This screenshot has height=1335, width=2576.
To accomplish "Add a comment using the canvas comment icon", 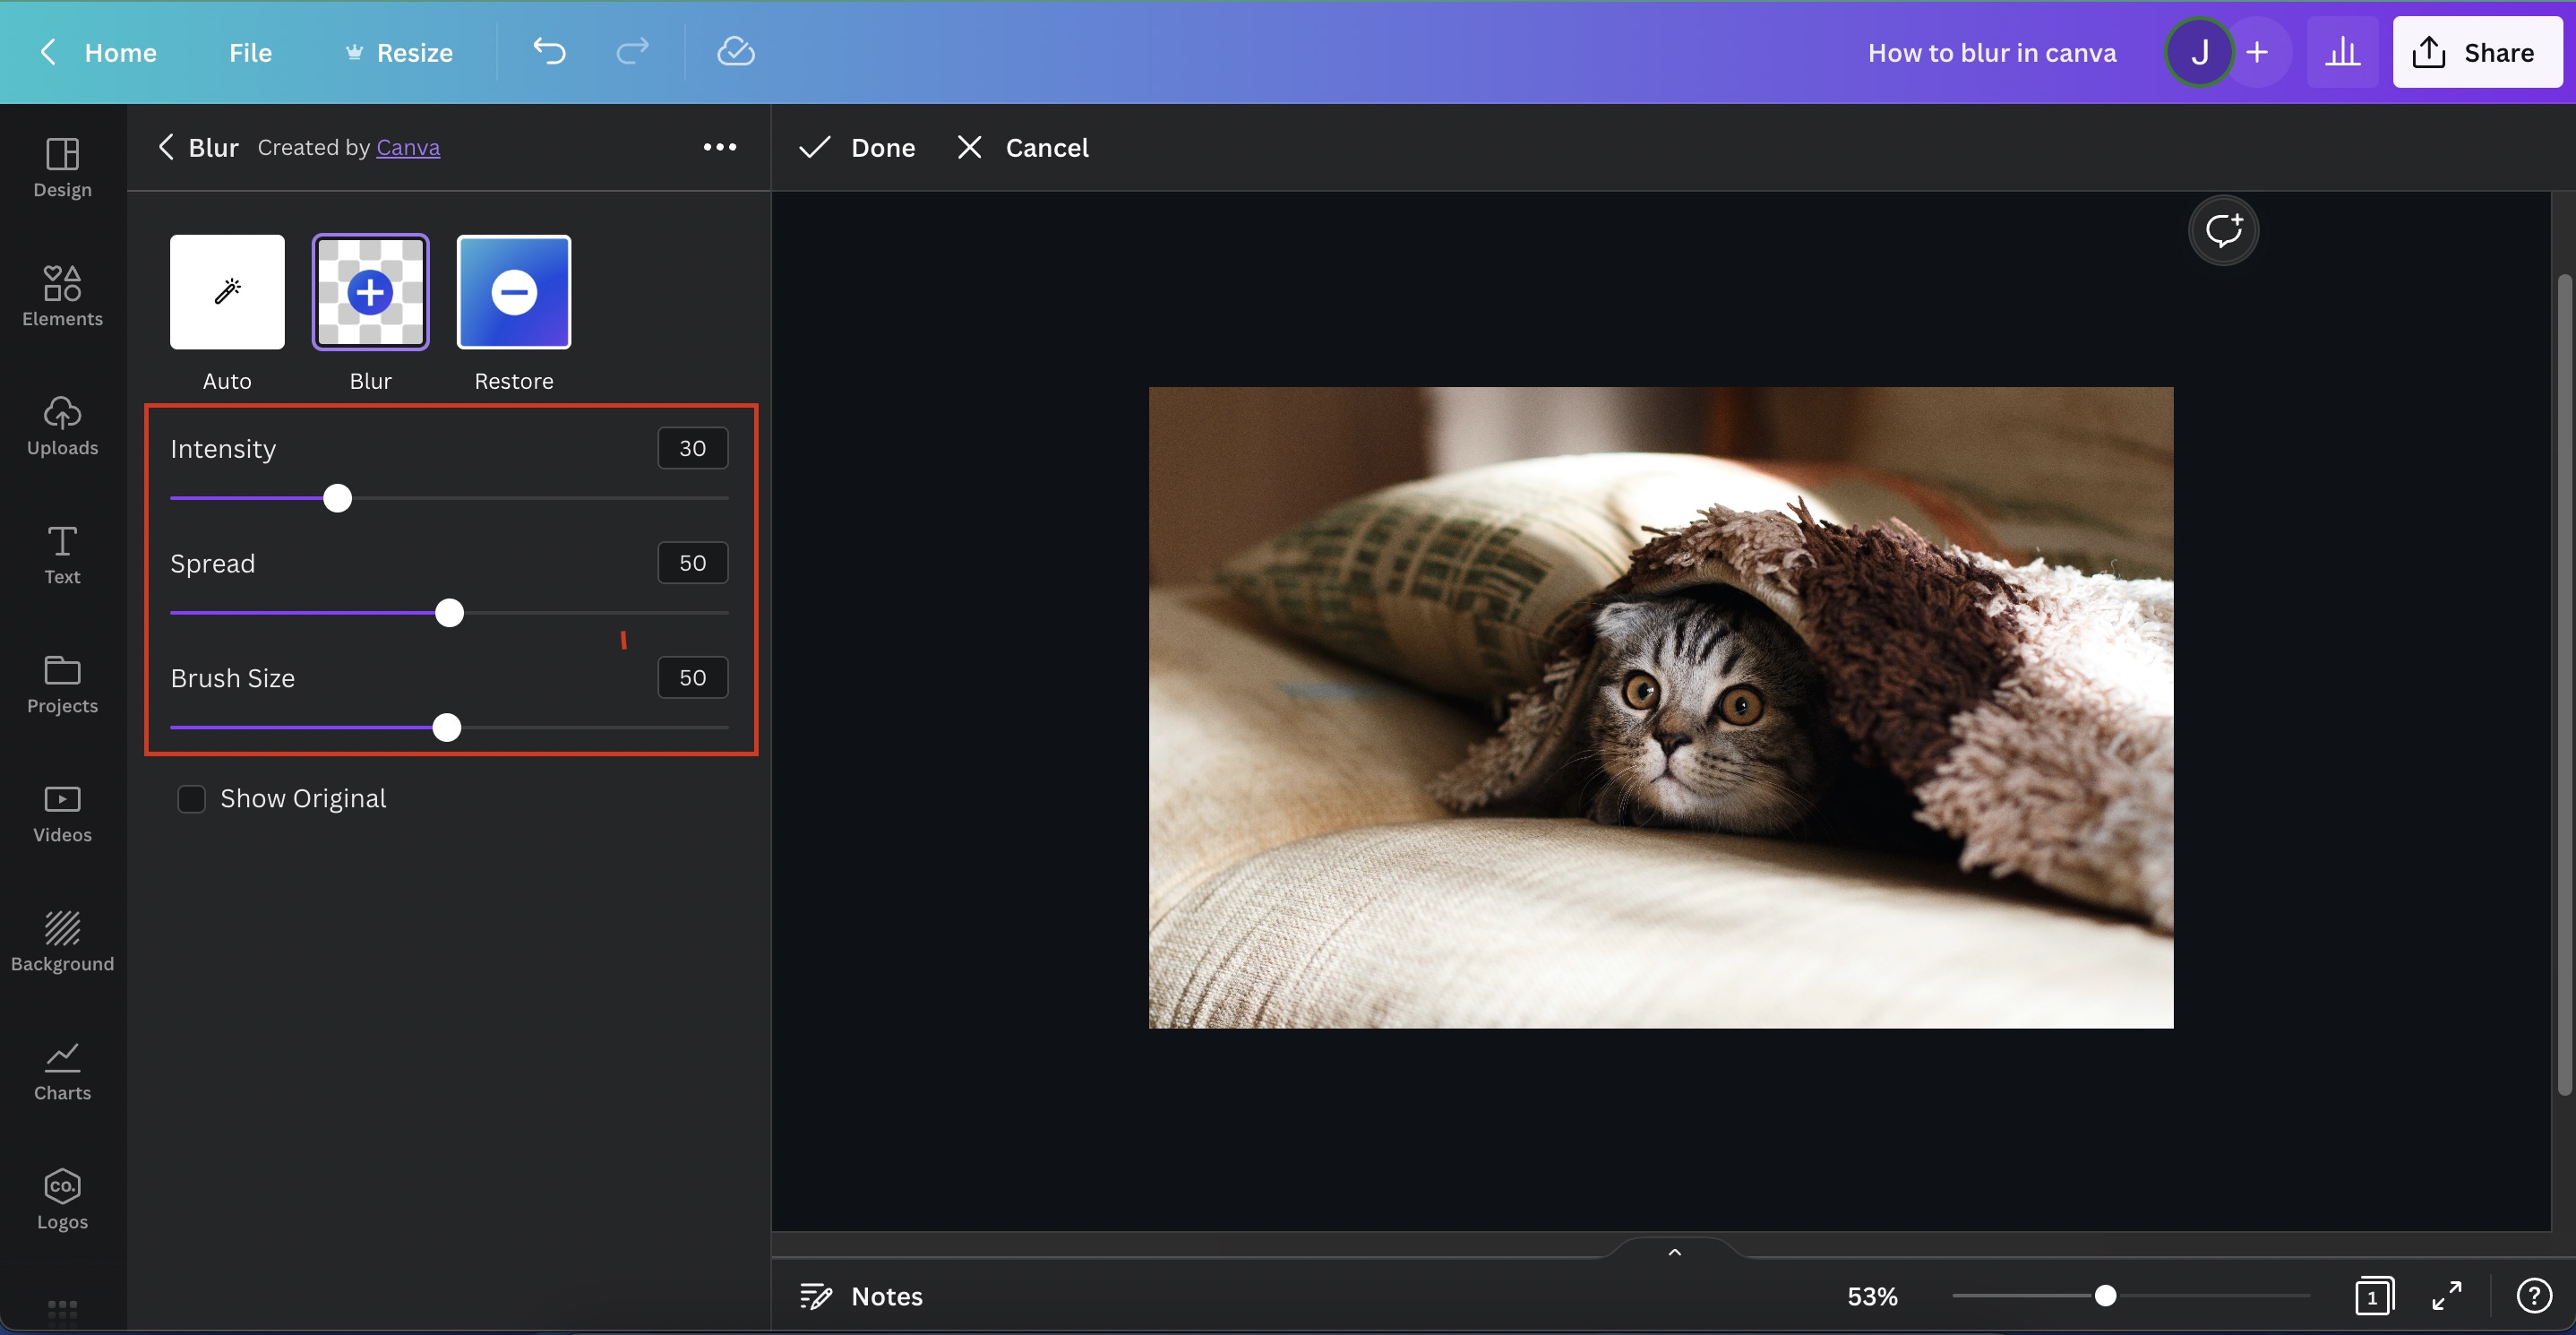I will (x=2224, y=229).
